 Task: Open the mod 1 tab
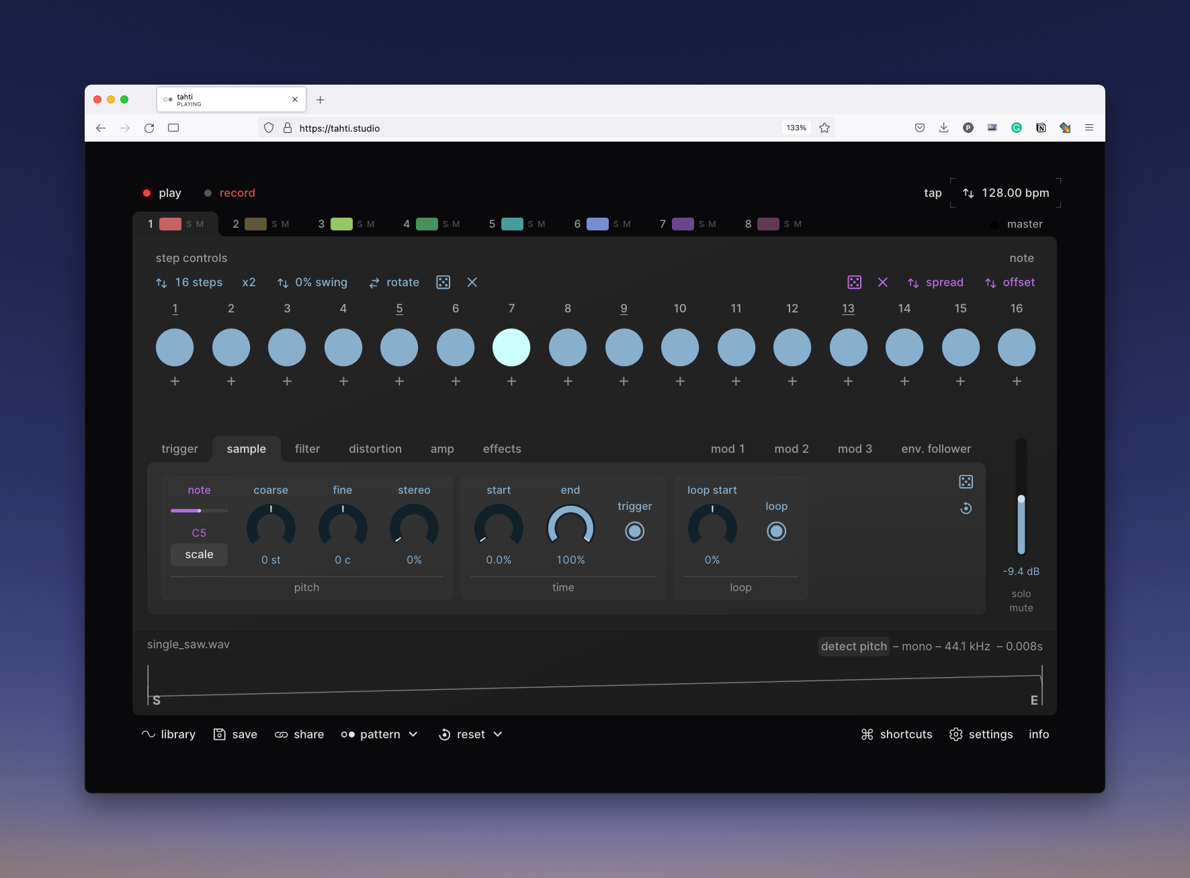point(728,449)
